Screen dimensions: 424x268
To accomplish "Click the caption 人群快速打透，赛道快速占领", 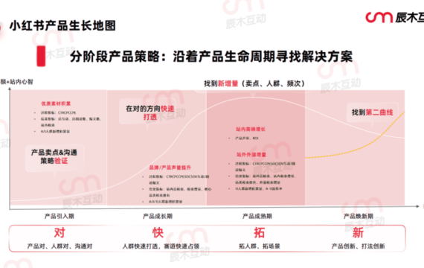I will (x=161, y=246).
